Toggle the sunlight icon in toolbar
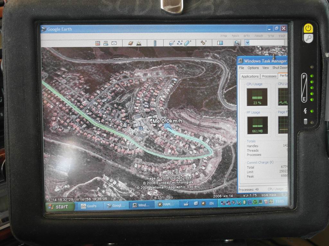This screenshot has height=246, width=329. point(139,43)
